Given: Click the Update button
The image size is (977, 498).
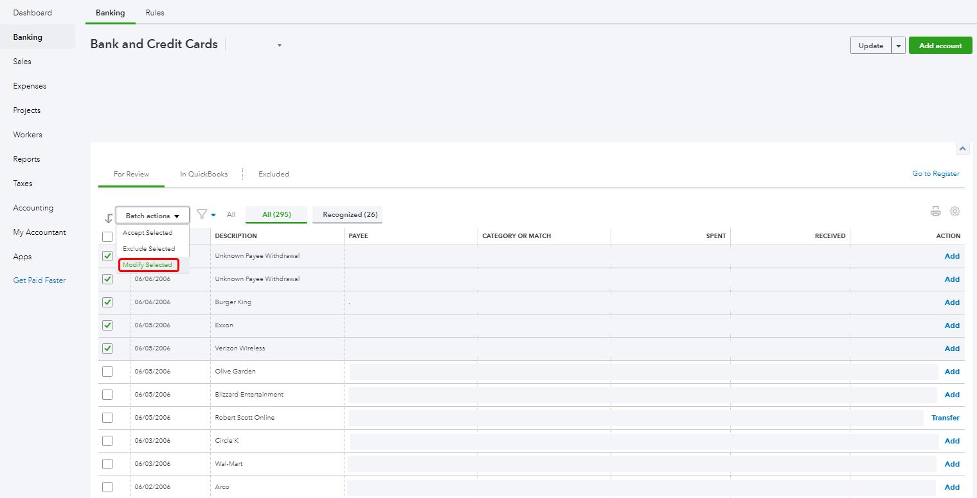Looking at the screenshot, I should tap(871, 46).
